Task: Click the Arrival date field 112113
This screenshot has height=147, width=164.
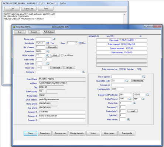Action: coord(41,43)
